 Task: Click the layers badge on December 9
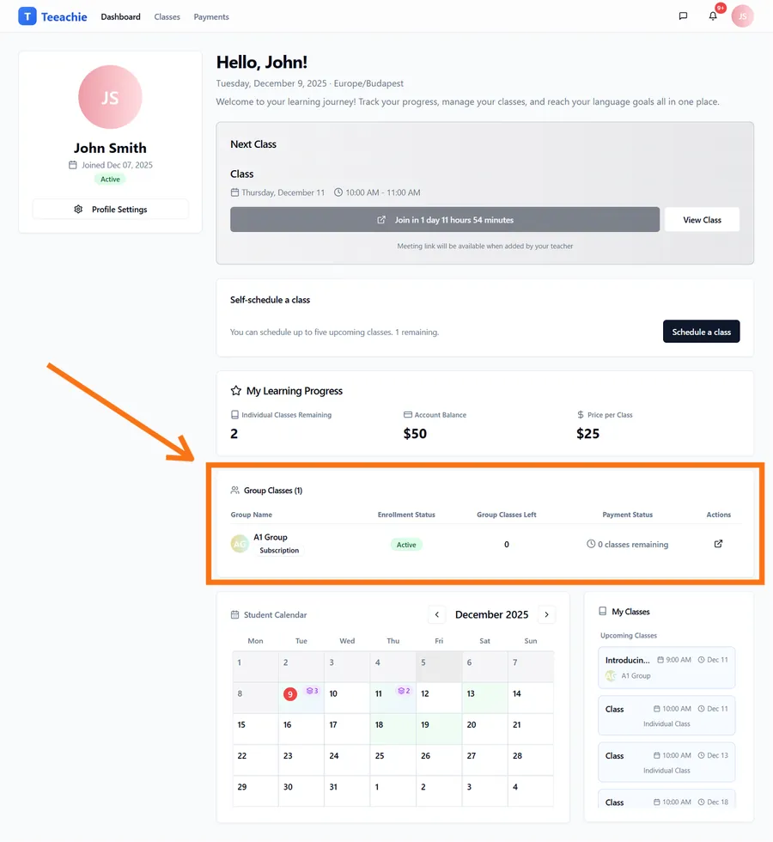(x=312, y=691)
